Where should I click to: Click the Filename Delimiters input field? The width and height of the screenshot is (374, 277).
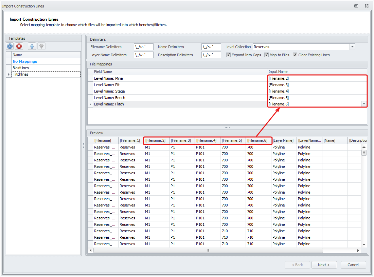click(x=144, y=47)
